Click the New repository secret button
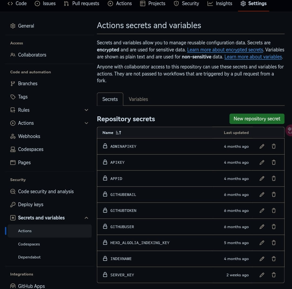Image resolution: width=292 pixels, height=289 pixels. [x=257, y=119]
